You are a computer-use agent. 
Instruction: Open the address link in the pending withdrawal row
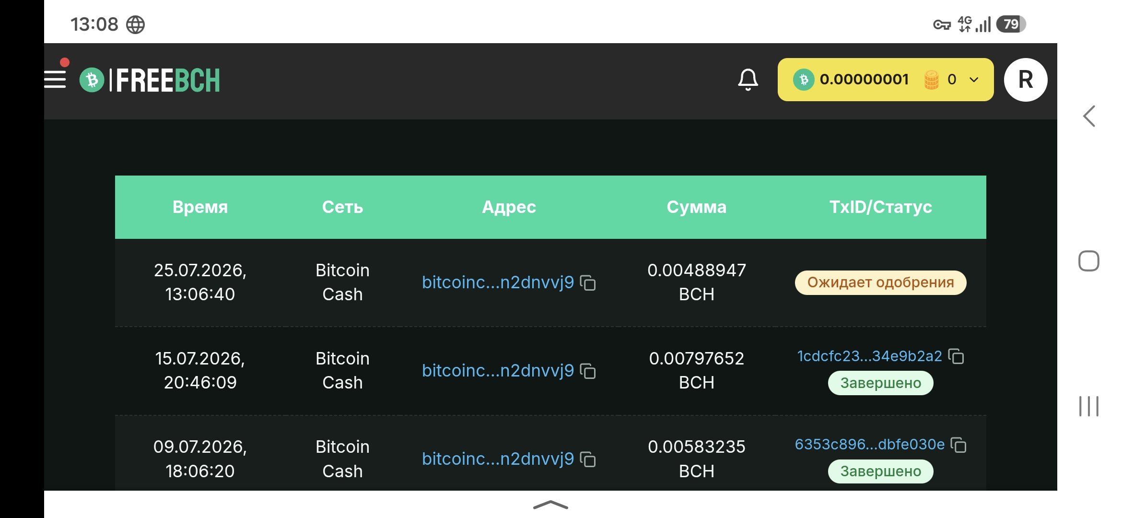(x=498, y=283)
